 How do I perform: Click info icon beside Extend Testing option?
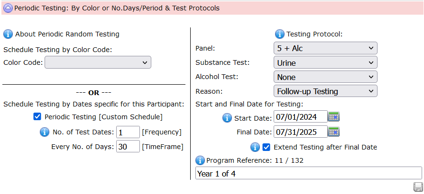pos(255,147)
